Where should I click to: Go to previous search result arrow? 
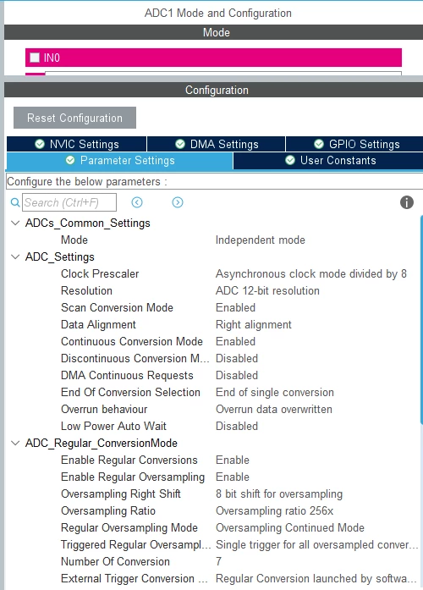coord(137,202)
